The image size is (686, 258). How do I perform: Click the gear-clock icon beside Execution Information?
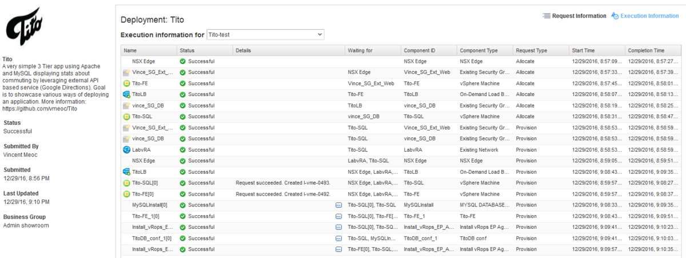click(x=615, y=16)
